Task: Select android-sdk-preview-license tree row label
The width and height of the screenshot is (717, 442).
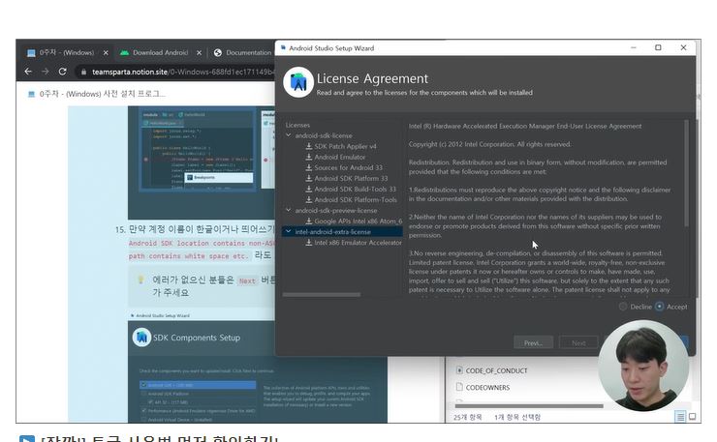Action: 336,210
